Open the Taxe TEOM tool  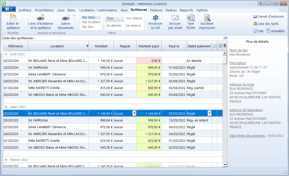click(190, 18)
